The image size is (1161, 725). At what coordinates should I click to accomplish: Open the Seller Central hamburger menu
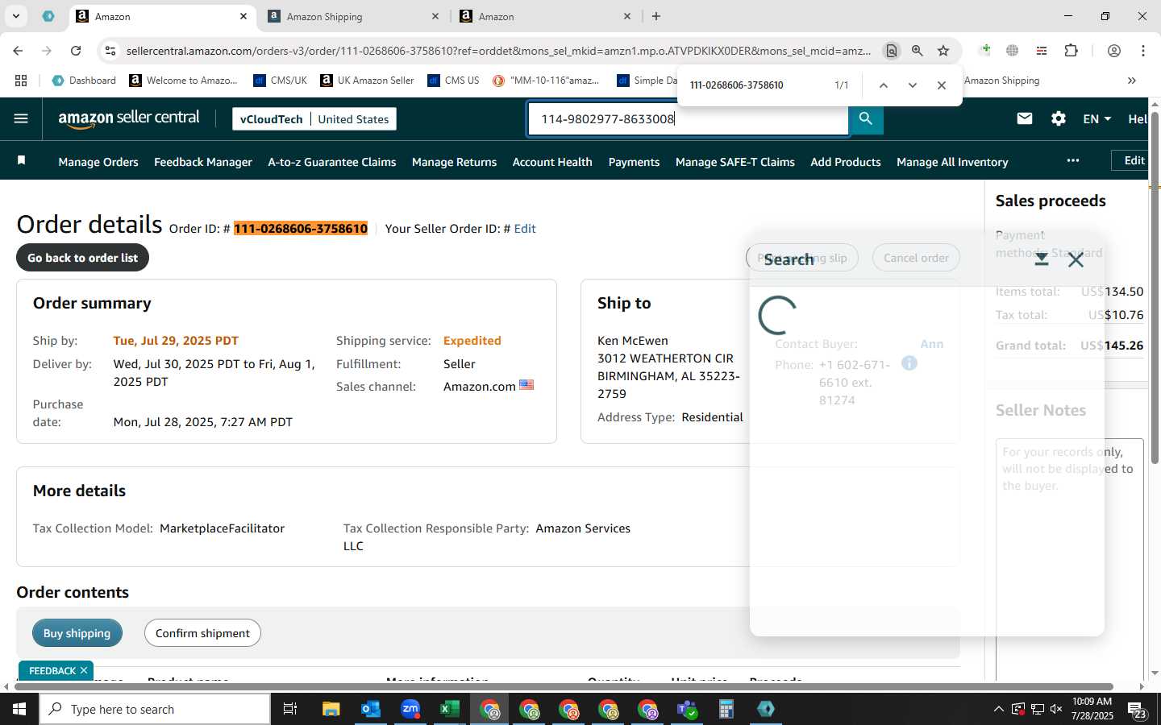[x=21, y=118]
